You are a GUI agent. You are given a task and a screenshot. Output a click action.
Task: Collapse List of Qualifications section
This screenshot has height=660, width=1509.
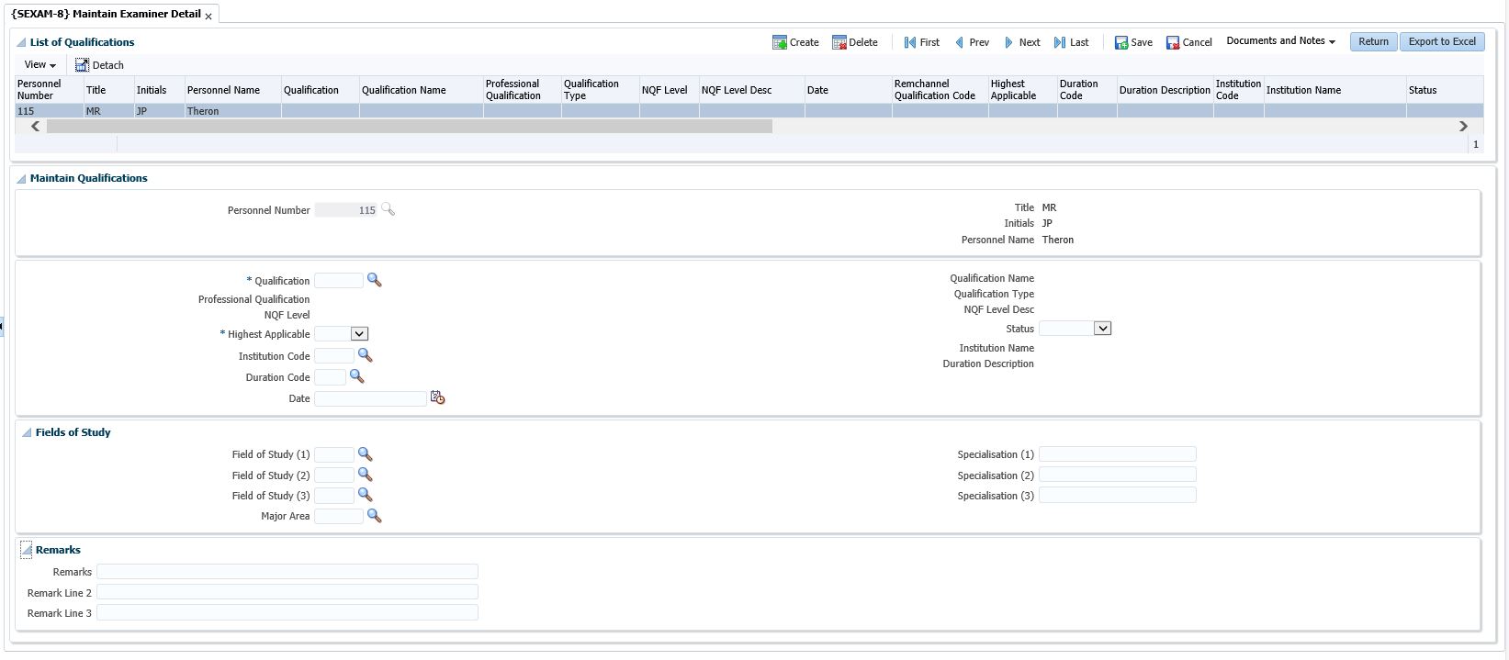[21, 42]
